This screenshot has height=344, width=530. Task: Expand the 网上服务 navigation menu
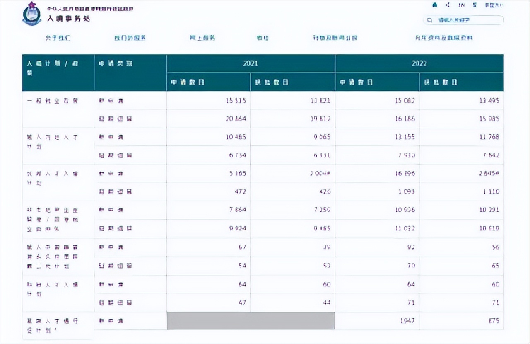202,38
